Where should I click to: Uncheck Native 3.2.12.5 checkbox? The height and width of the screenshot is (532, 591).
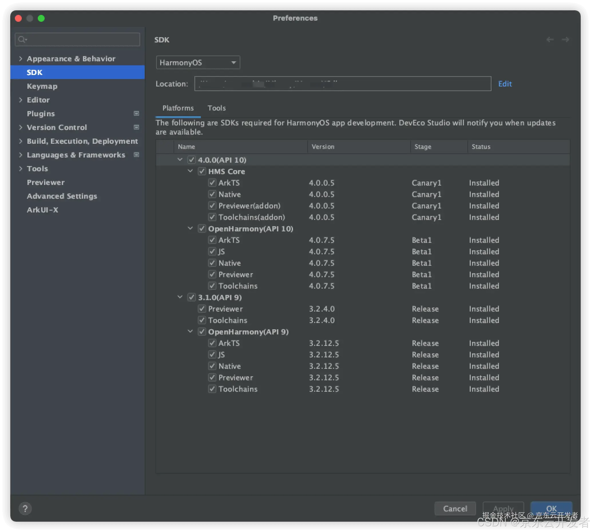pyautogui.click(x=212, y=366)
